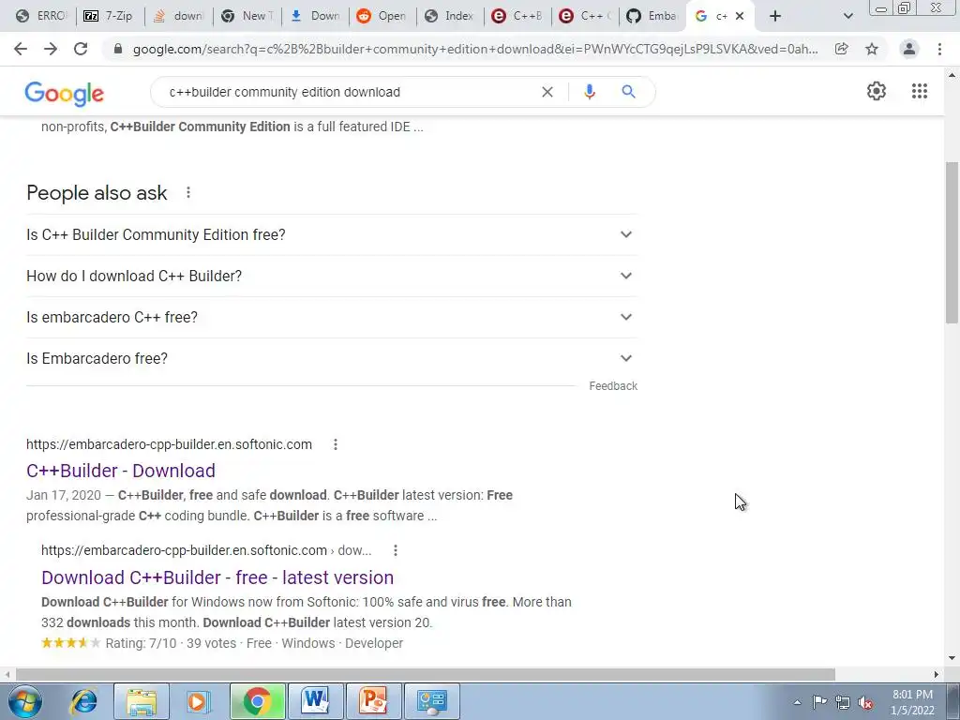Click the scroll down arrow on vertical scrollbar

click(x=952, y=658)
